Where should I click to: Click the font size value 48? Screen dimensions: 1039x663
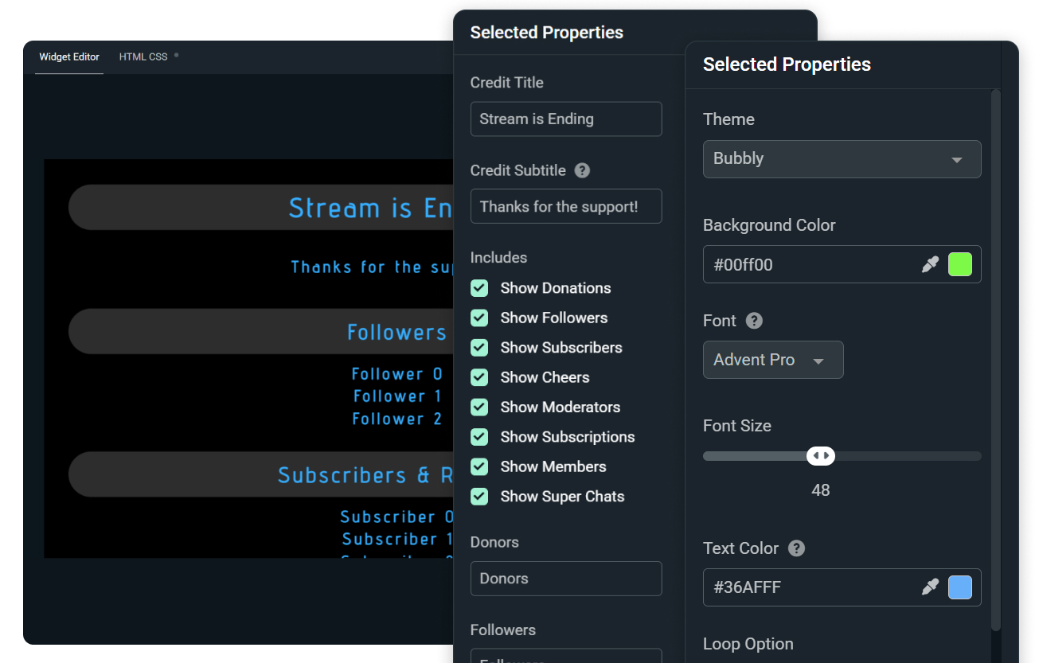821,490
